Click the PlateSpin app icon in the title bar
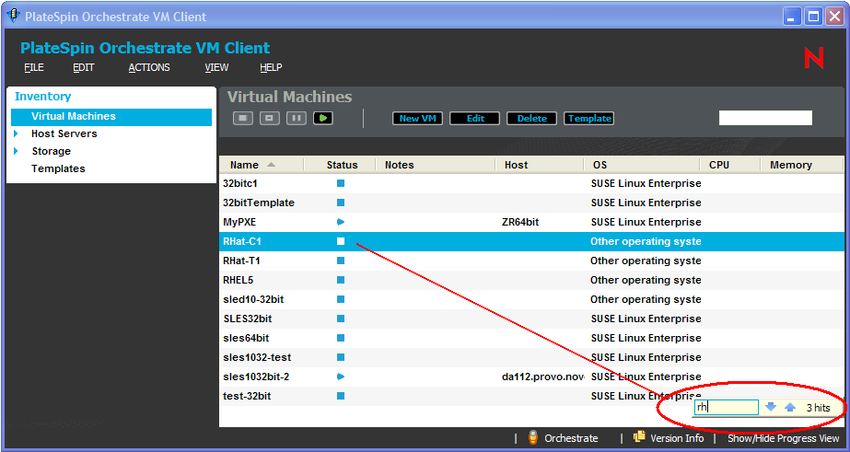Image resolution: width=850 pixels, height=452 pixels. [13, 17]
